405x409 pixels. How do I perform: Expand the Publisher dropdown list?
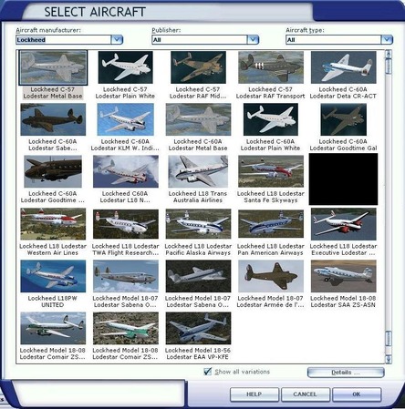pos(253,40)
